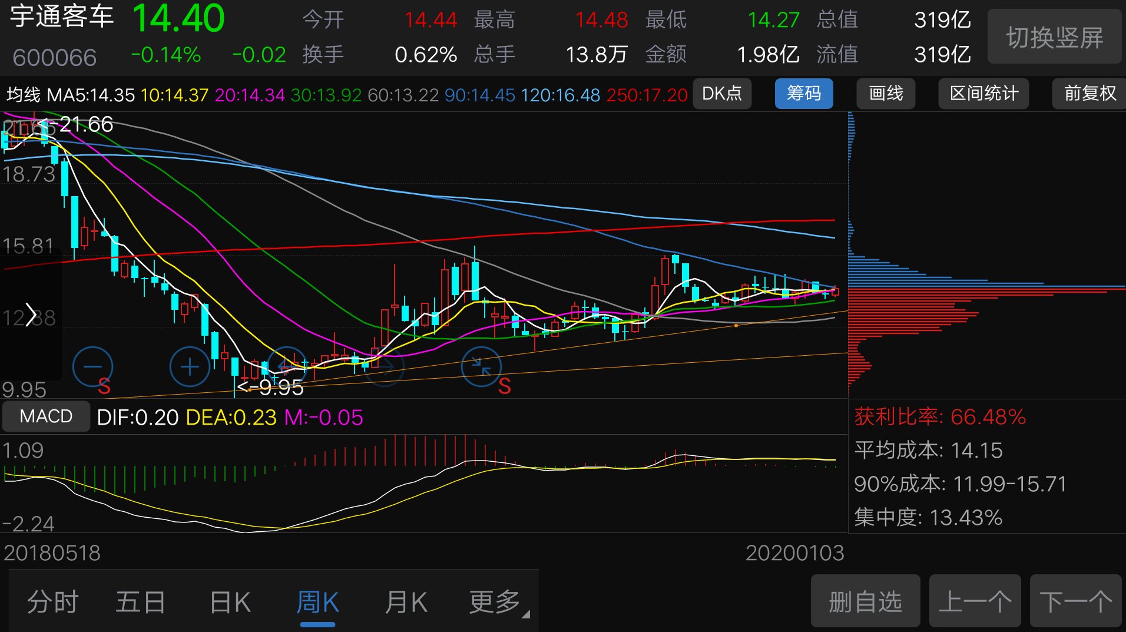1126x632 pixels.
Task: Zoom in the chart with the plus circle
Action: pos(190,367)
